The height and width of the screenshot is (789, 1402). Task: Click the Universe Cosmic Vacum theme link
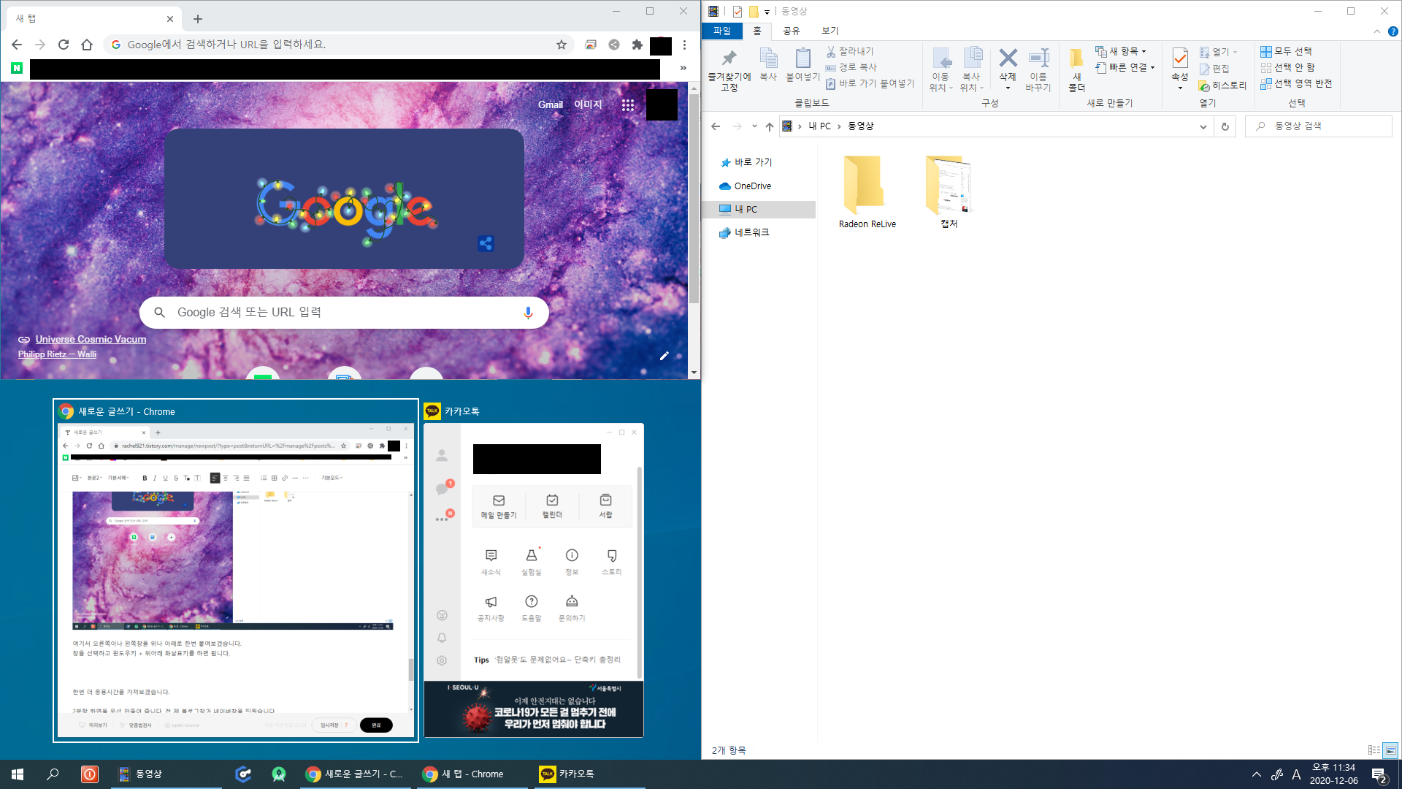91,339
